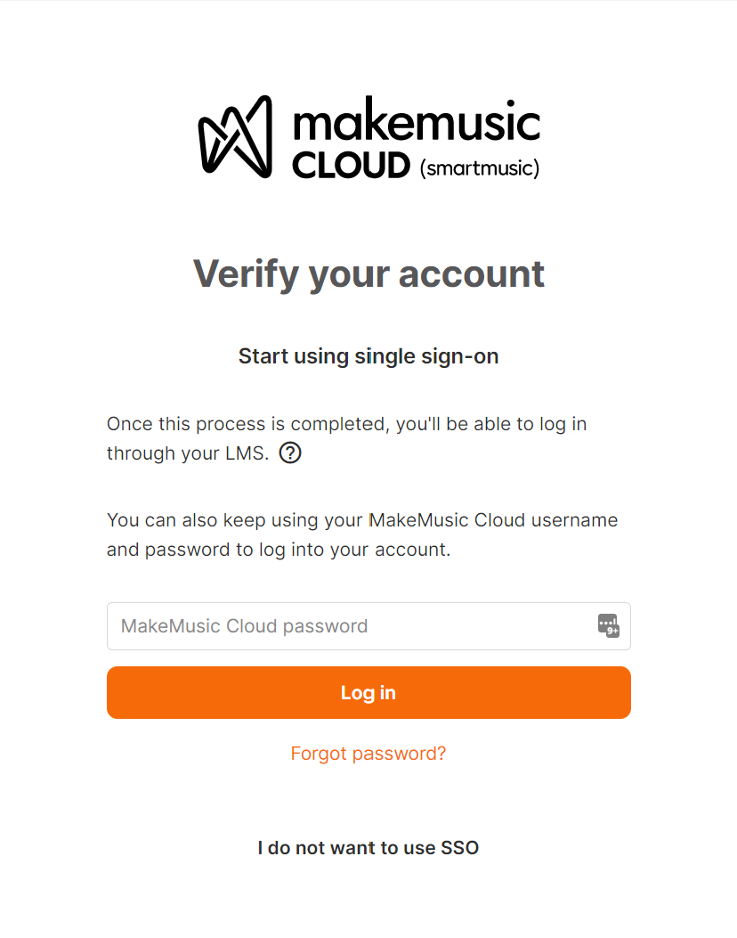Submit the form with the orange Log in button
The image size is (737, 938).
pyautogui.click(x=368, y=692)
